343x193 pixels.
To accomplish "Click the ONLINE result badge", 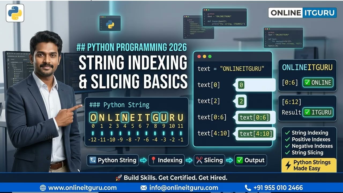I will click(x=318, y=82).
